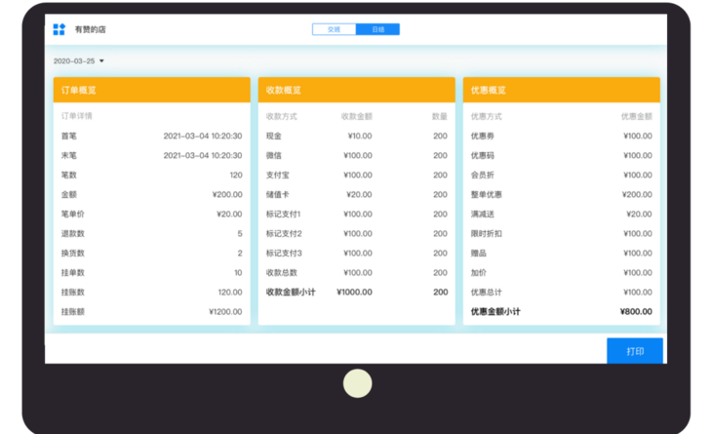Screen dimensions: 712x434
Task: Click the 满减送 amount ¥20.00
Action: coord(639,214)
